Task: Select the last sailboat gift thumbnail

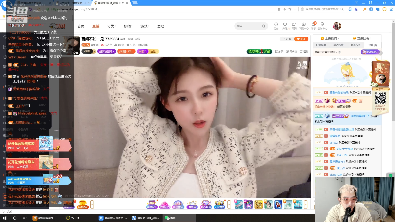Action: tap(298, 204)
